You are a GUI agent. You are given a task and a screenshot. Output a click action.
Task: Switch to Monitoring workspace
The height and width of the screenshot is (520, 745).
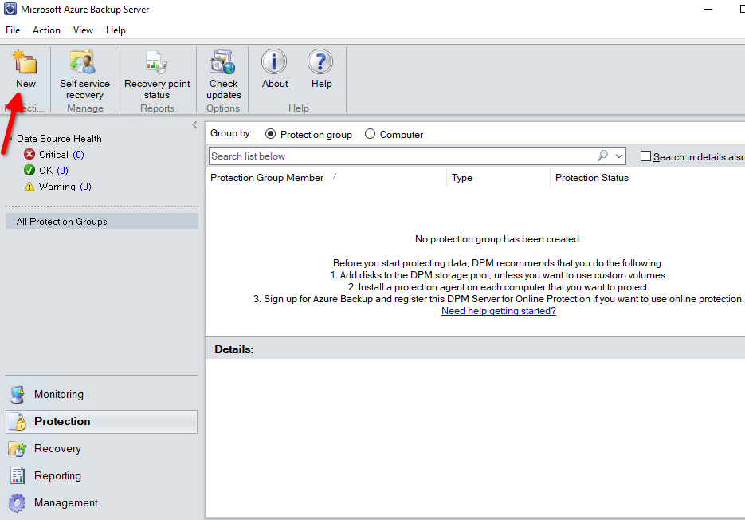[102, 395]
